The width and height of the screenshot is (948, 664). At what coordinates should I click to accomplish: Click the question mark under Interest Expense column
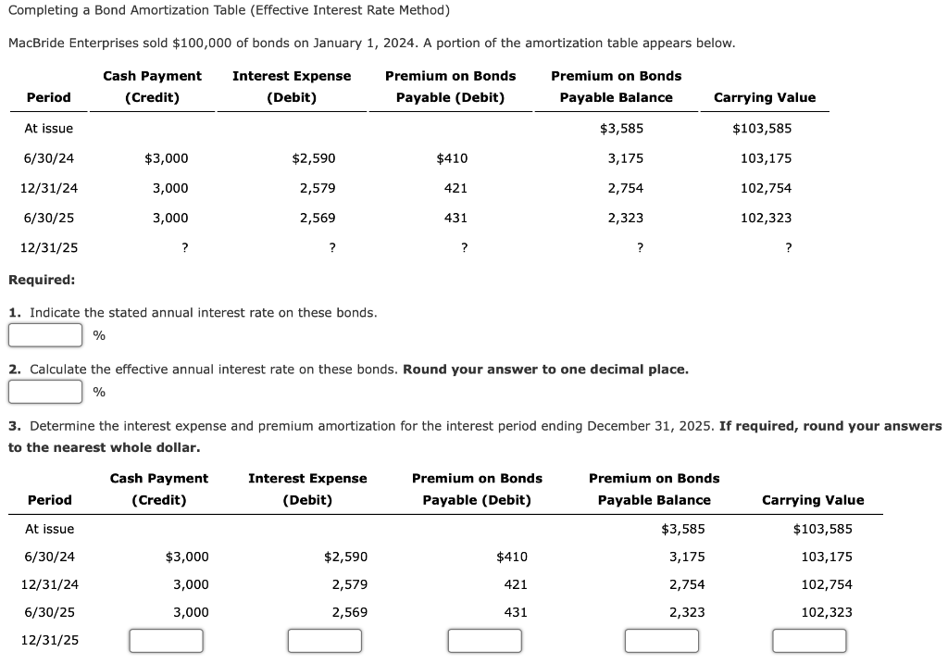[x=332, y=247]
